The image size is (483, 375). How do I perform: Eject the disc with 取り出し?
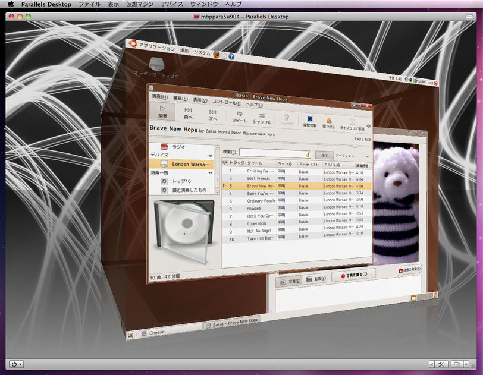click(x=329, y=123)
